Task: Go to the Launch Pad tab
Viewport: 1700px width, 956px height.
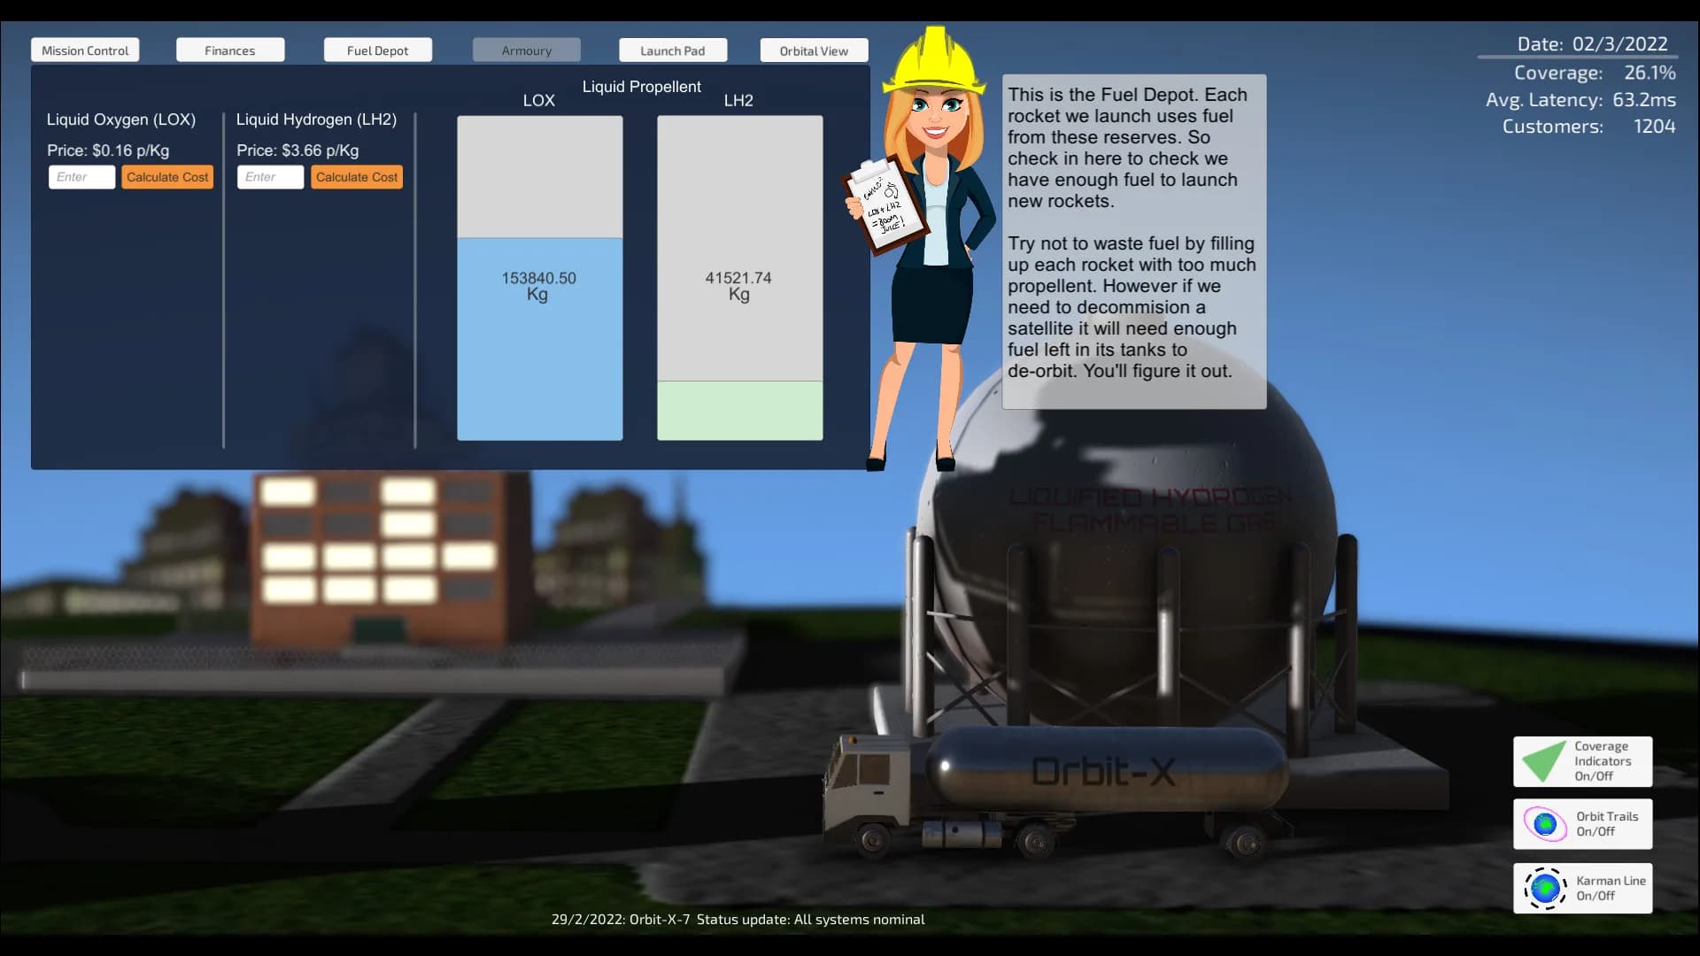Action: click(673, 50)
